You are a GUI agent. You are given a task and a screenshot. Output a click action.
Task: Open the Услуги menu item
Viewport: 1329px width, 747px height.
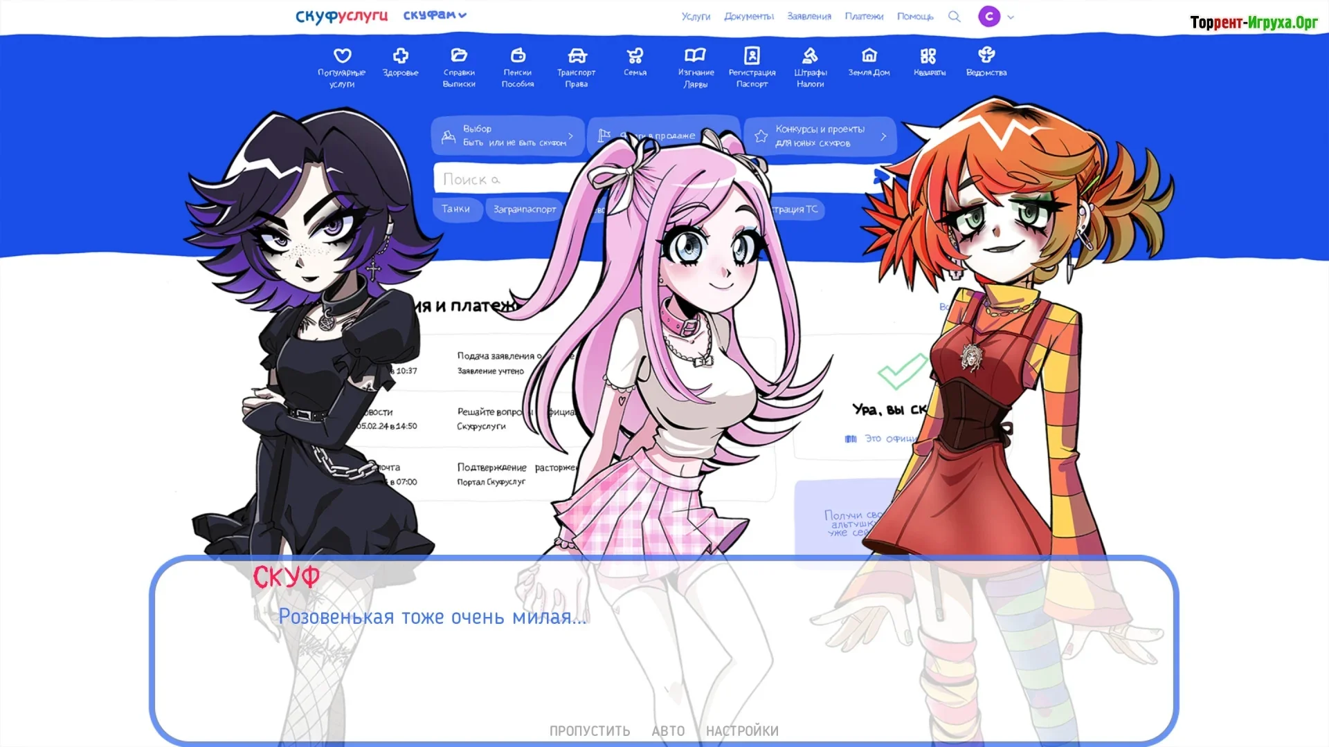point(696,17)
